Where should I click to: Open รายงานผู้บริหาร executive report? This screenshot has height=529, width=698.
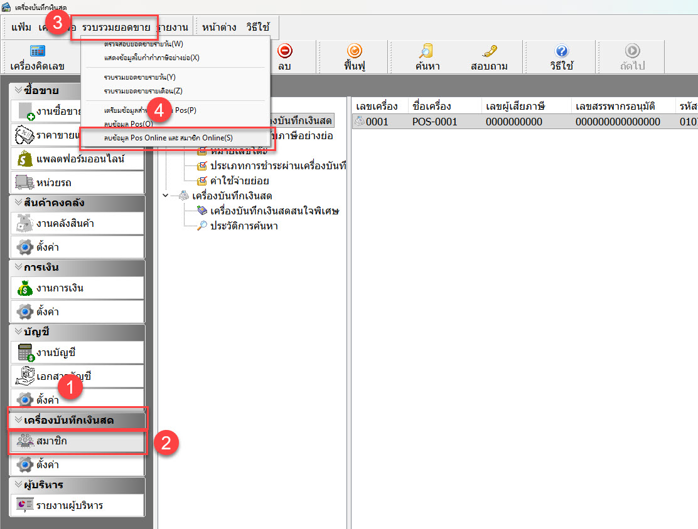point(68,505)
